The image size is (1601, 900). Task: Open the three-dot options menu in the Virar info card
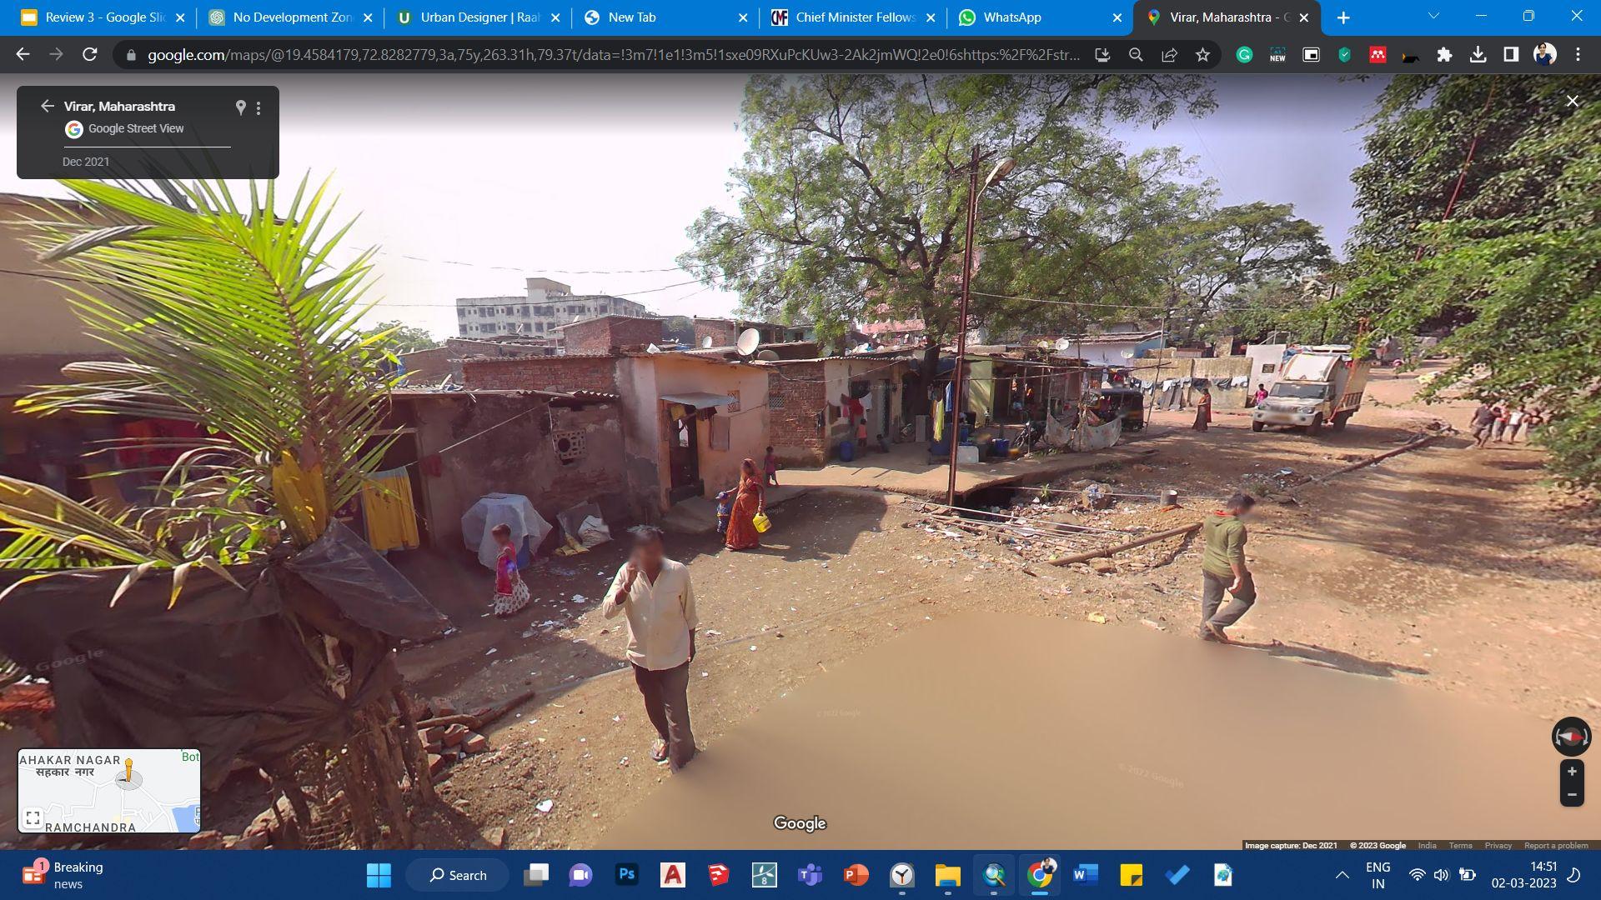point(258,108)
